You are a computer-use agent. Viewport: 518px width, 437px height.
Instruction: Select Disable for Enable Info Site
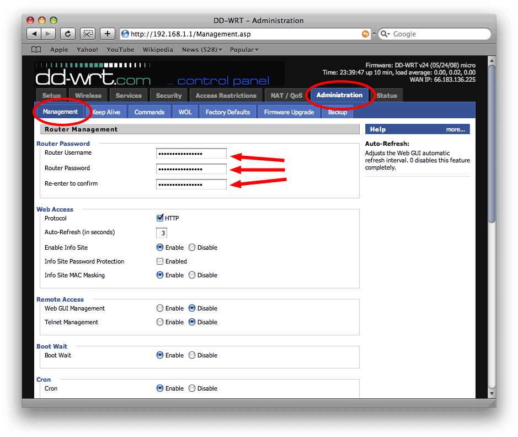(192, 248)
